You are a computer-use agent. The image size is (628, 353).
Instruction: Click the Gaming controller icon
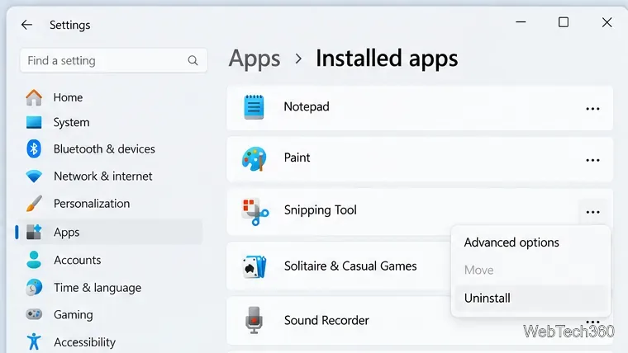[34, 314]
